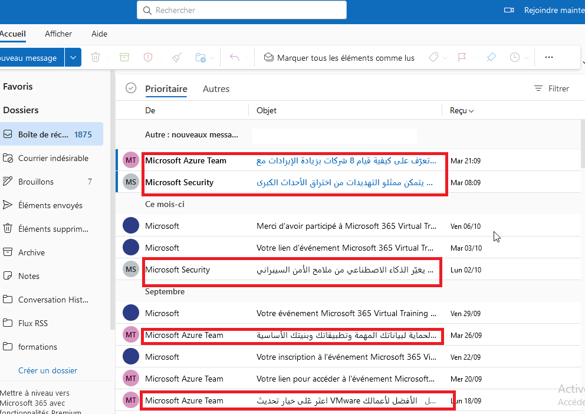This screenshot has width=585, height=414.
Task: Open the more options ellipsis menu
Action: coord(549,57)
